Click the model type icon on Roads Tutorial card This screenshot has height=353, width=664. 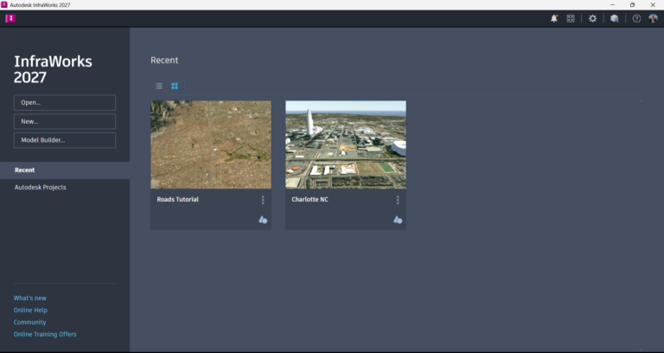[263, 220]
